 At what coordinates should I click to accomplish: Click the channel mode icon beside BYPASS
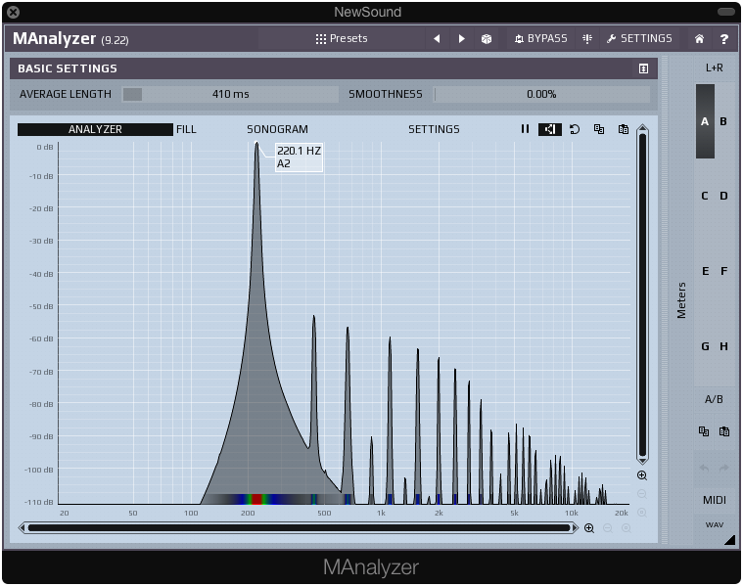coord(587,38)
